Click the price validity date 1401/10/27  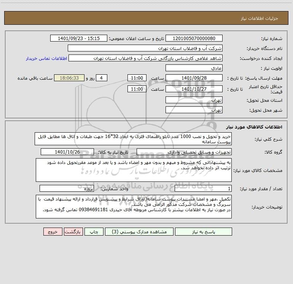194,89
